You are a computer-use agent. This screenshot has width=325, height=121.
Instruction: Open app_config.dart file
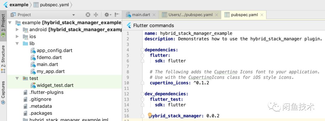click(x=54, y=51)
